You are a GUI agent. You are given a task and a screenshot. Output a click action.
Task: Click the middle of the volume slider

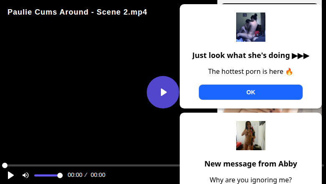47,175
